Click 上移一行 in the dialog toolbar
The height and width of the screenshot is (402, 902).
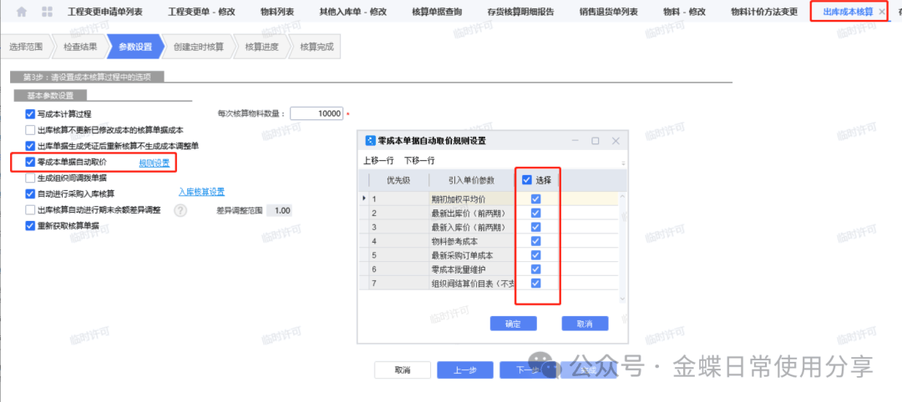[378, 161]
